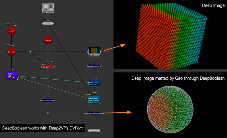Select the Camera1 node
227x138 pixels.
pos(11,52)
